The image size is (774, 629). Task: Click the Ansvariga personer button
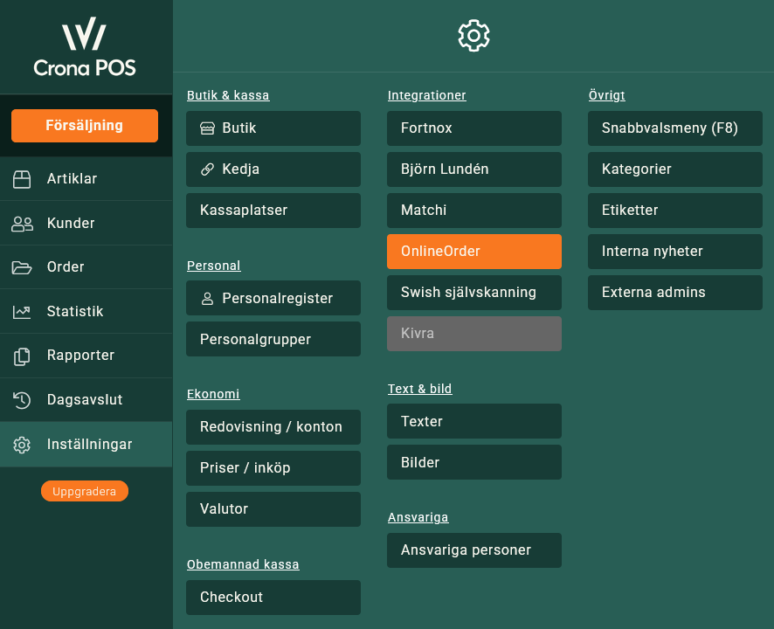(x=474, y=550)
